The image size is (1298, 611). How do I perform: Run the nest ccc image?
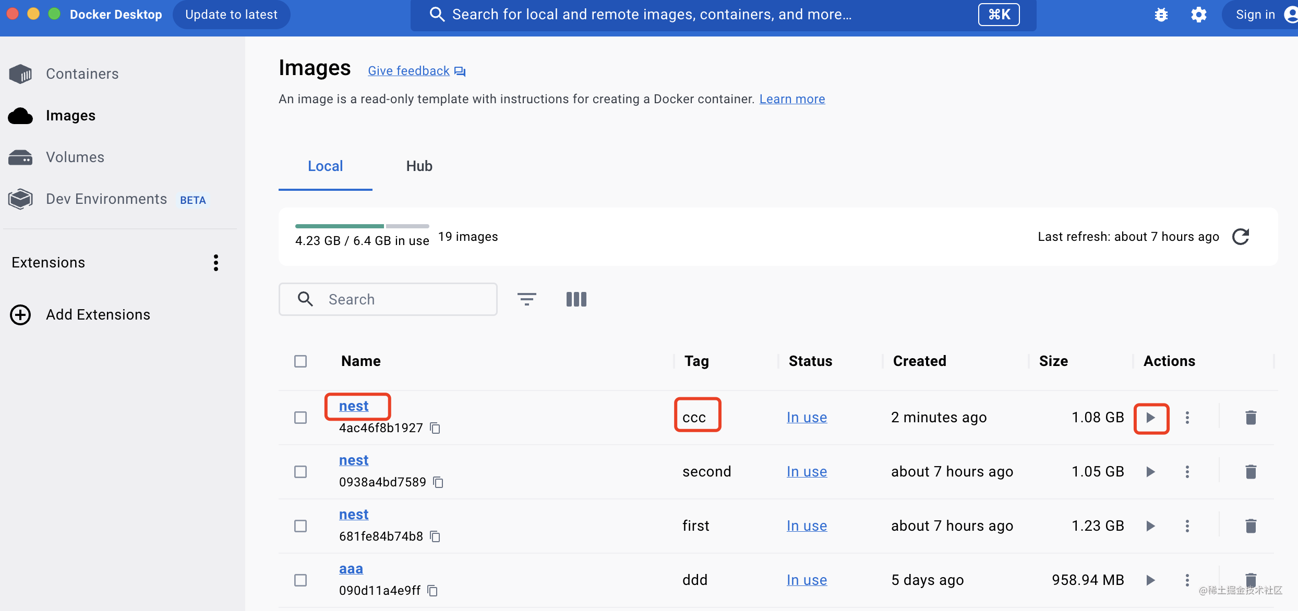tap(1150, 418)
